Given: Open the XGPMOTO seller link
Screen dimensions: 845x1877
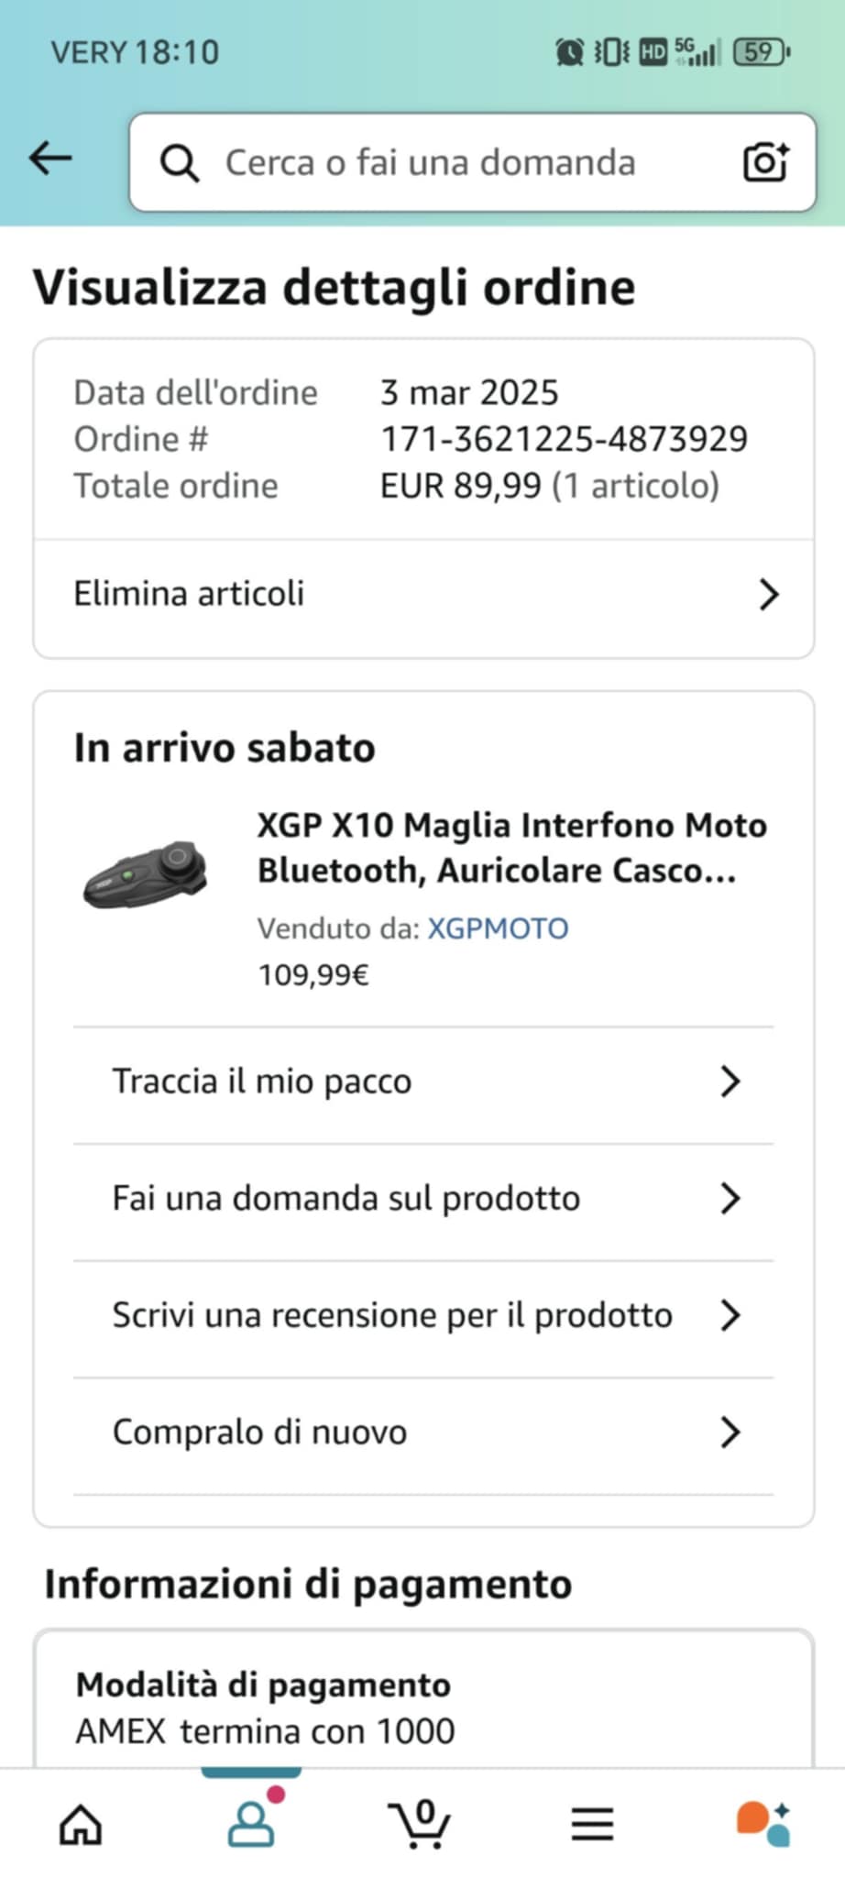Looking at the screenshot, I should [x=499, y=928].
